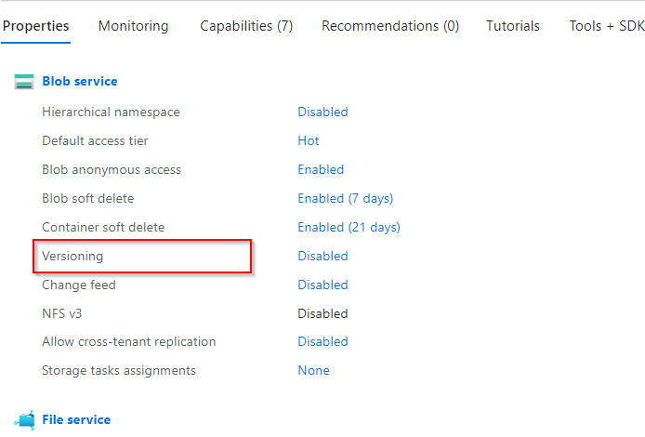Click Disabled link for Hierarchical namespace
This screenshot has width=645, height=437.
322,113
